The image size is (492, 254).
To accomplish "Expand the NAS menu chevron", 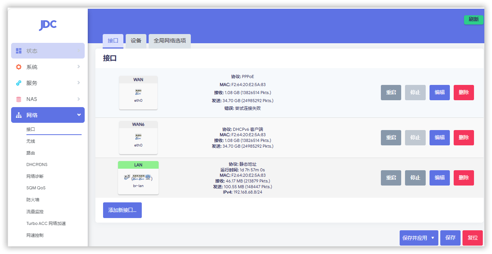I will (79, 99).
